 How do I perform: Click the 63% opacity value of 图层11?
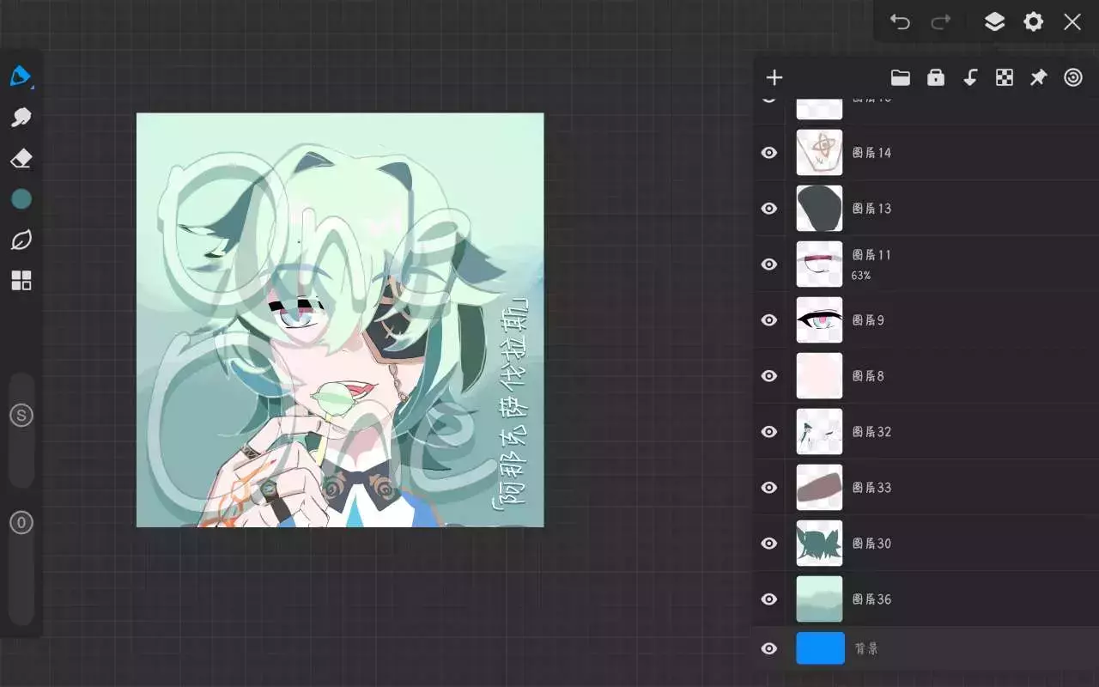point(861,276)
